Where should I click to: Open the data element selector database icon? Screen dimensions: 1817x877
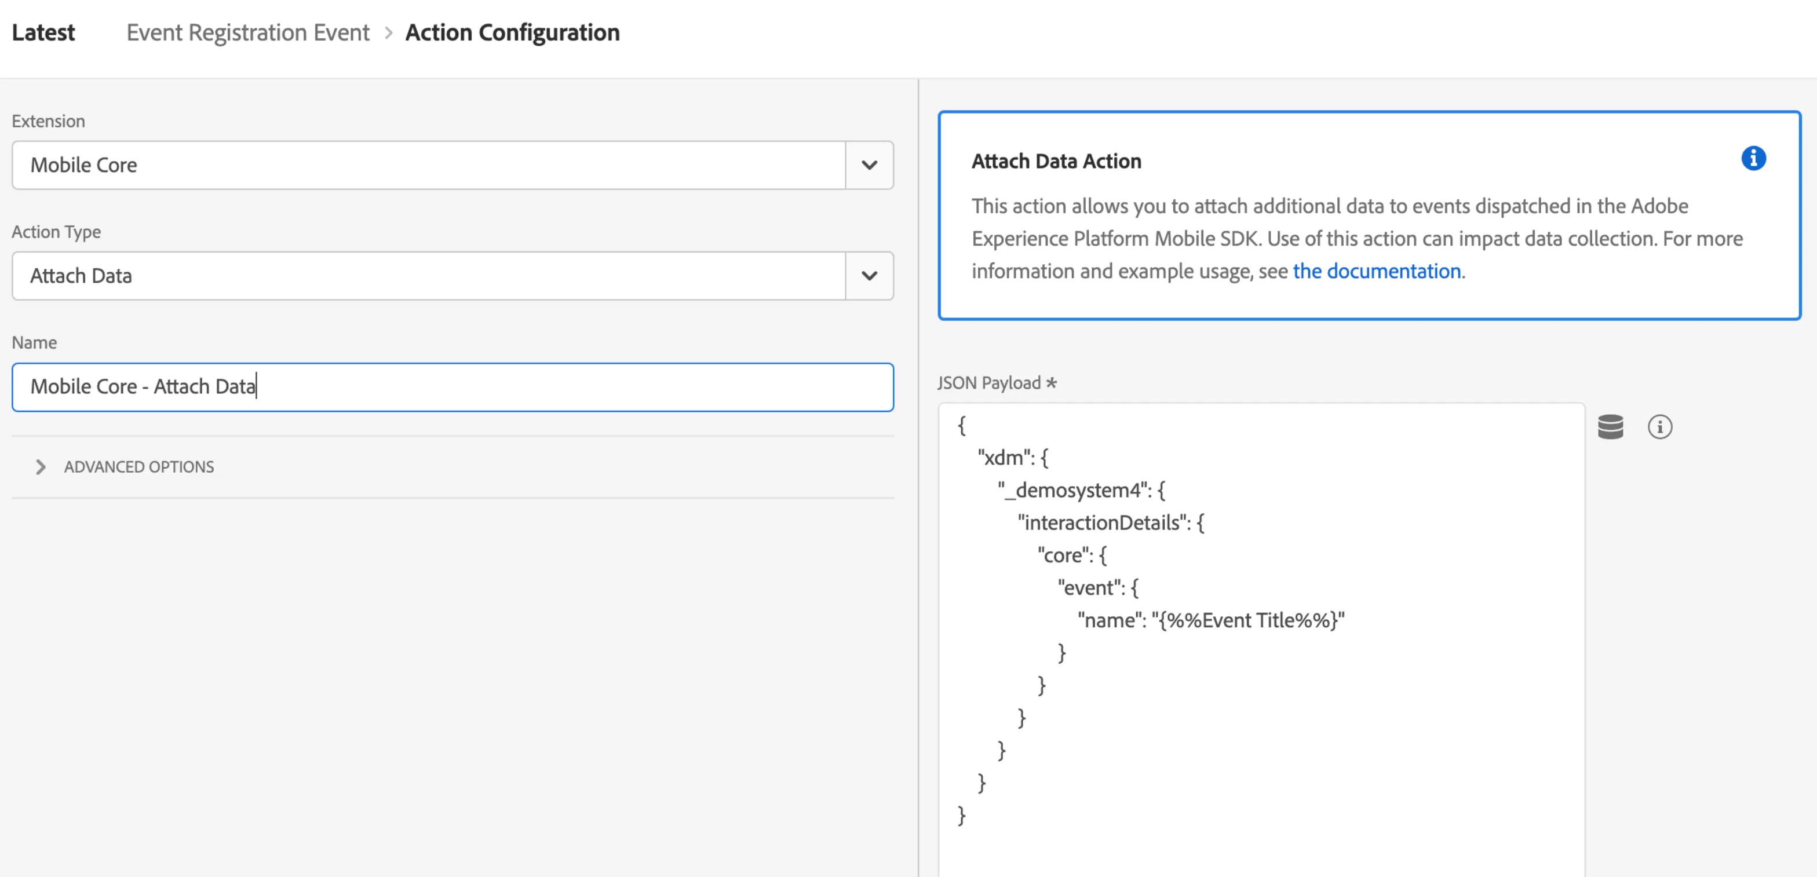click(1610, 426)
